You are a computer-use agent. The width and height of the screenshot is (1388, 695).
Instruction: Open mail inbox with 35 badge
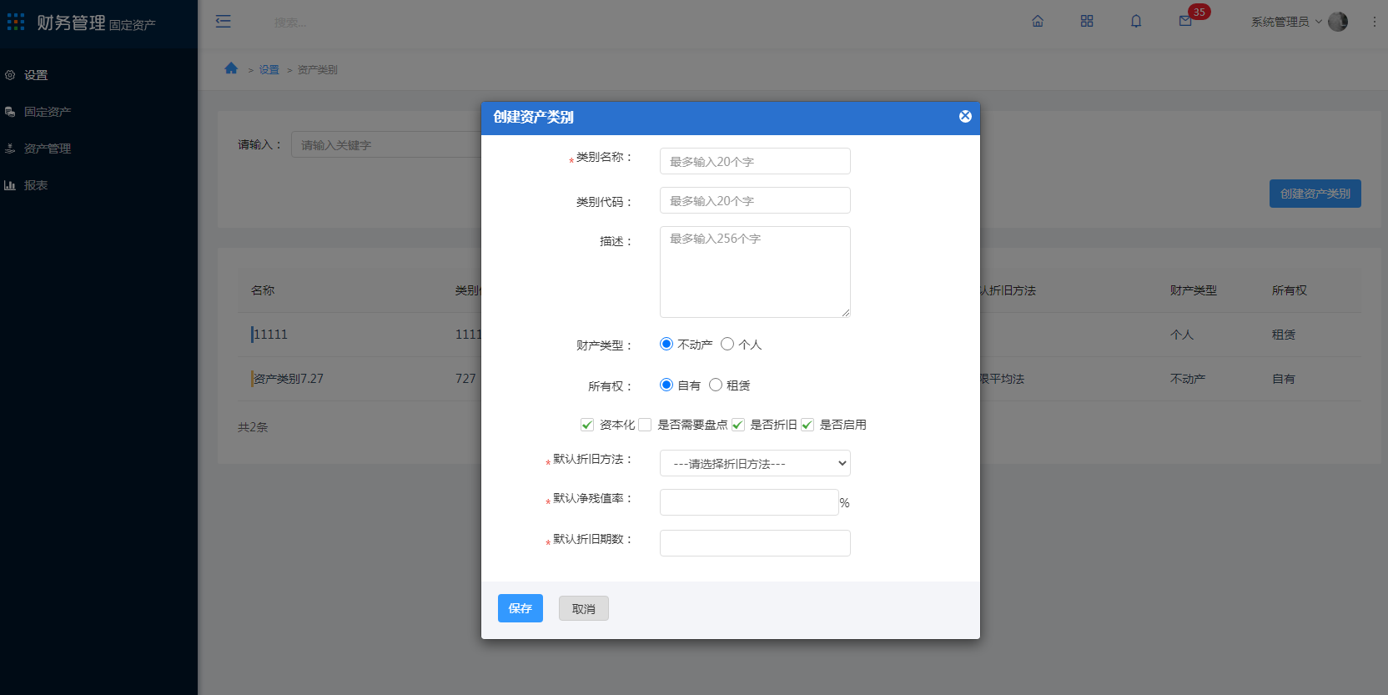[1185, 22]
